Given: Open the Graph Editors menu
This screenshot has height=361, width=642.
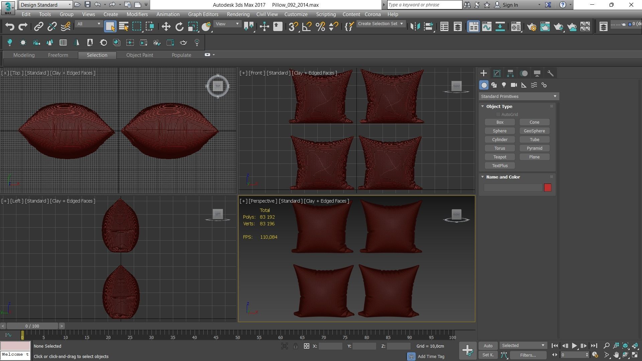Looking at the screenshot, I should (203, 14).
